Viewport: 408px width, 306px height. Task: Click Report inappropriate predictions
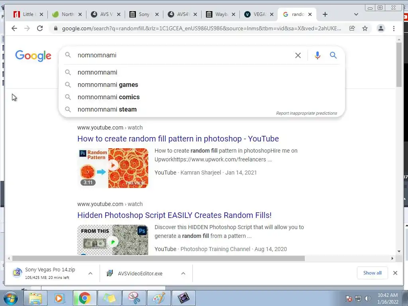tap(306, 113)
